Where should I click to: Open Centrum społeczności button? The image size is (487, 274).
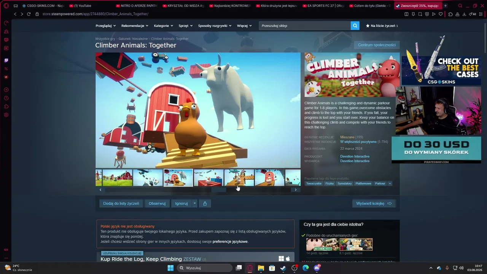[377, 45]
